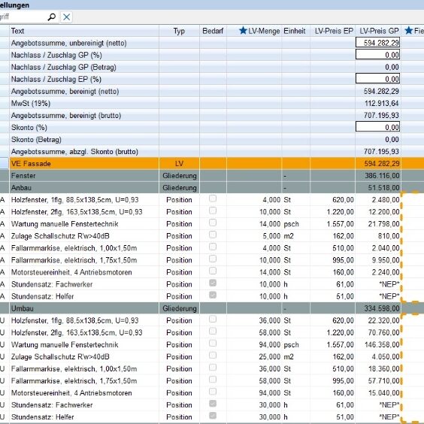Viewport: 424px width, 424px height.
Task: Toggle Bedarf checkbox for Anbau Zulage Schallschutz
Action: (x=213, y=235)
